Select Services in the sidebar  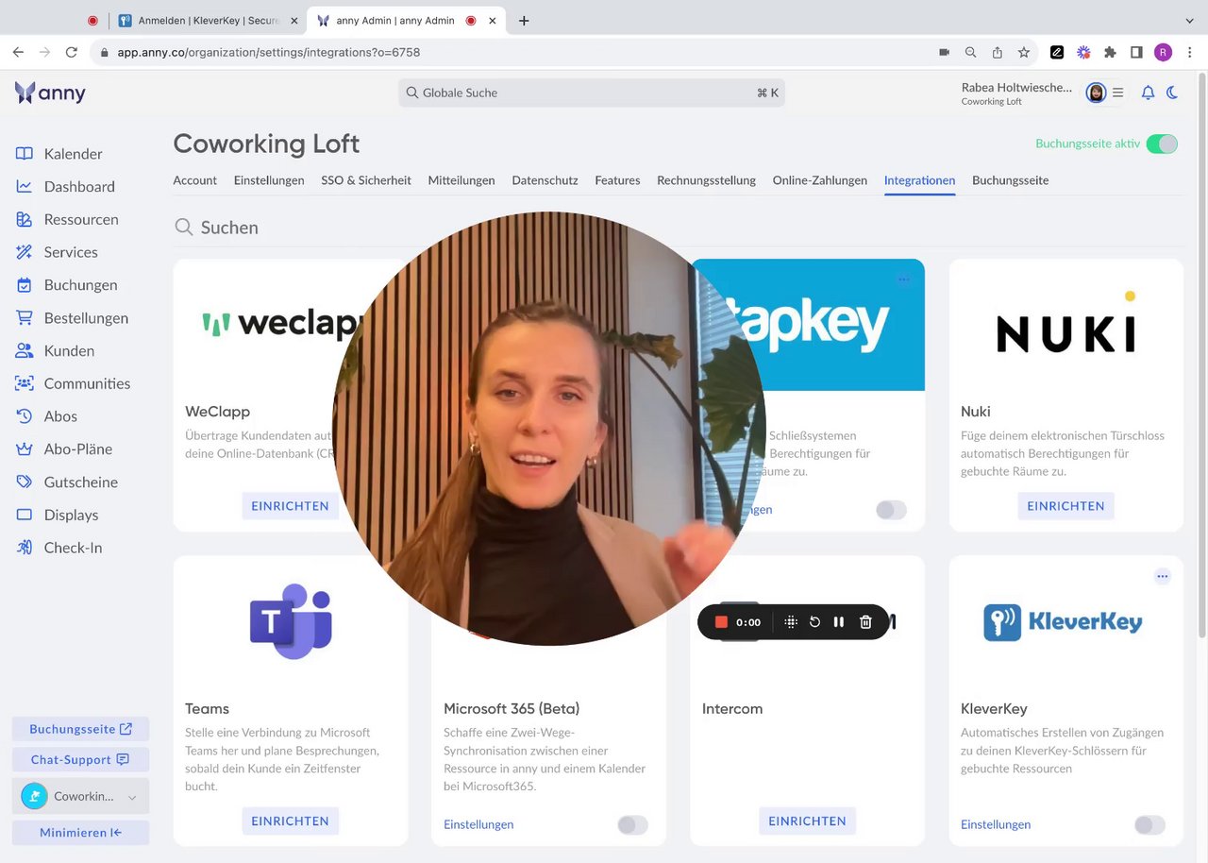pyautogui.click(x=57, y=252)
